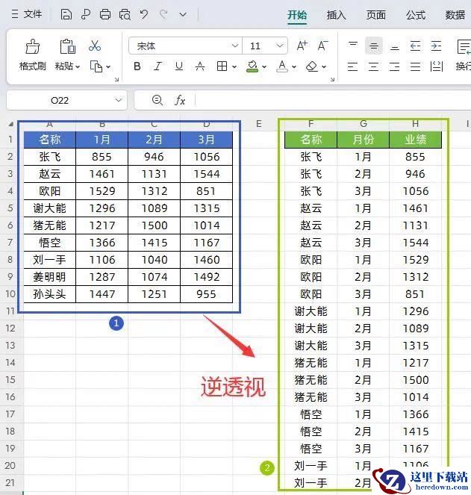Select column E header
The height and width of the screenshot is (495, 471).
259,124
